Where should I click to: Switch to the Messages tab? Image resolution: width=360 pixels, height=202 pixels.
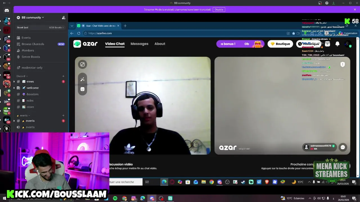(139, 44)
